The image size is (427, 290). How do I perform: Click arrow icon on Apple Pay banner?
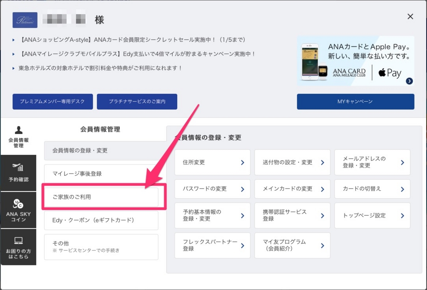click(x=409, y=81)
